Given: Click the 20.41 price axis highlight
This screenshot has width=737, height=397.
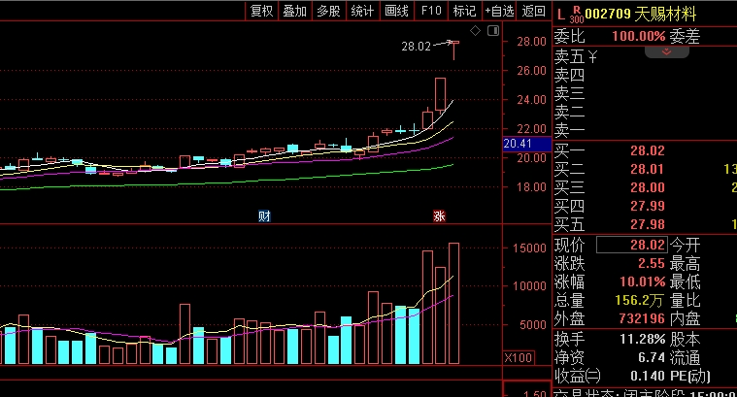Looking at the screenshot, I should (x=526, y=144).
